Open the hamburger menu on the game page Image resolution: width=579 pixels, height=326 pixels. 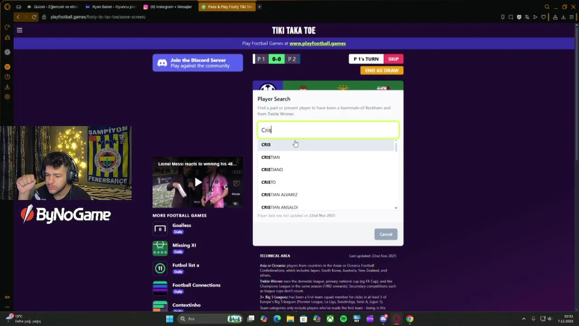coord(19,30)
